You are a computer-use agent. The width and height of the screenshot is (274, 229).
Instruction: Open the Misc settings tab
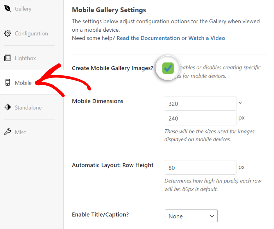(20, 132)
